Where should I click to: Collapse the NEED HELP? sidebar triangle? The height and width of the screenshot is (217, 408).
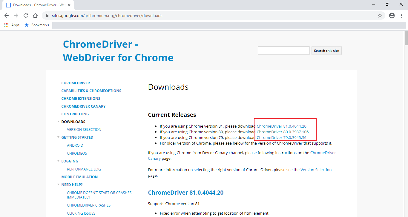59,185
